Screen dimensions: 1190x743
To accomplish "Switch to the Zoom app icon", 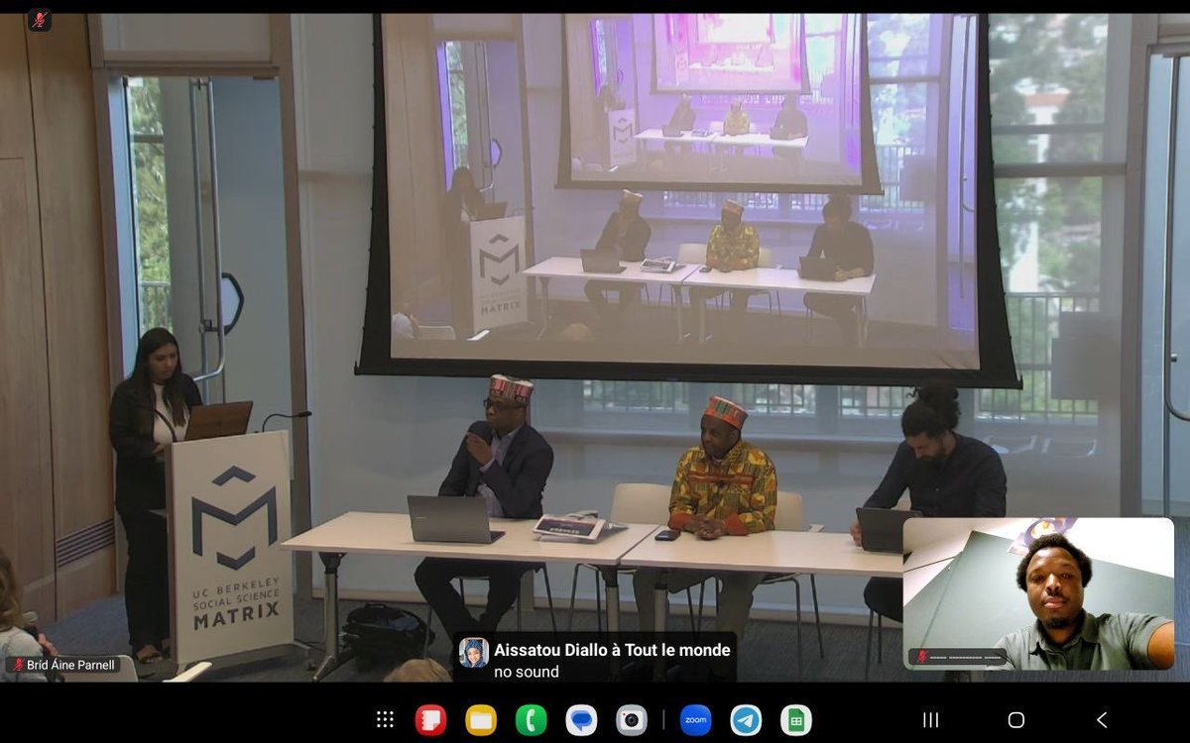I will tap(696, 720).
